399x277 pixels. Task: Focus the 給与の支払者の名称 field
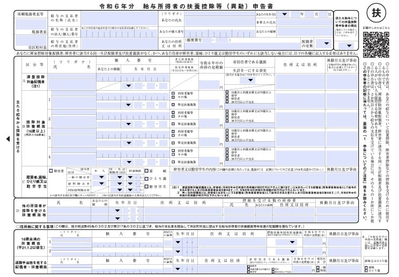[x=115, y=18]
